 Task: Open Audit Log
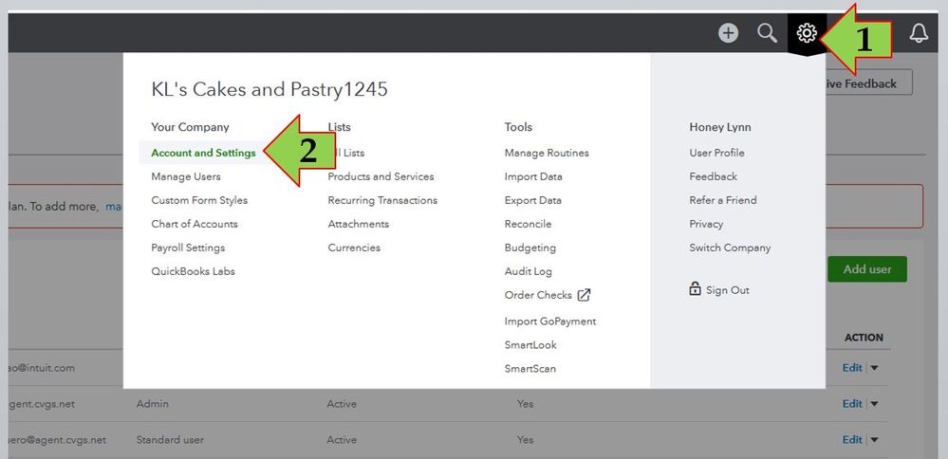pyautogui.click(x=528, y=271)
